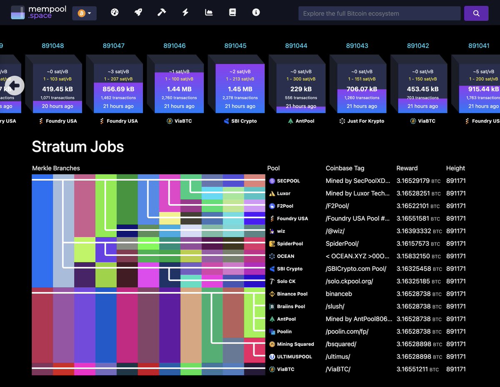This screenshot has width=500, height=387.
Task: Open the dashboard gauge icon in the navbar
Action: (115, 12)
